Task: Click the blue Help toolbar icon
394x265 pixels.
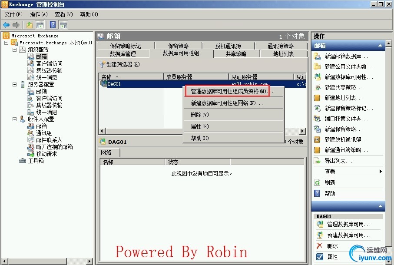Action: [53, 25]
